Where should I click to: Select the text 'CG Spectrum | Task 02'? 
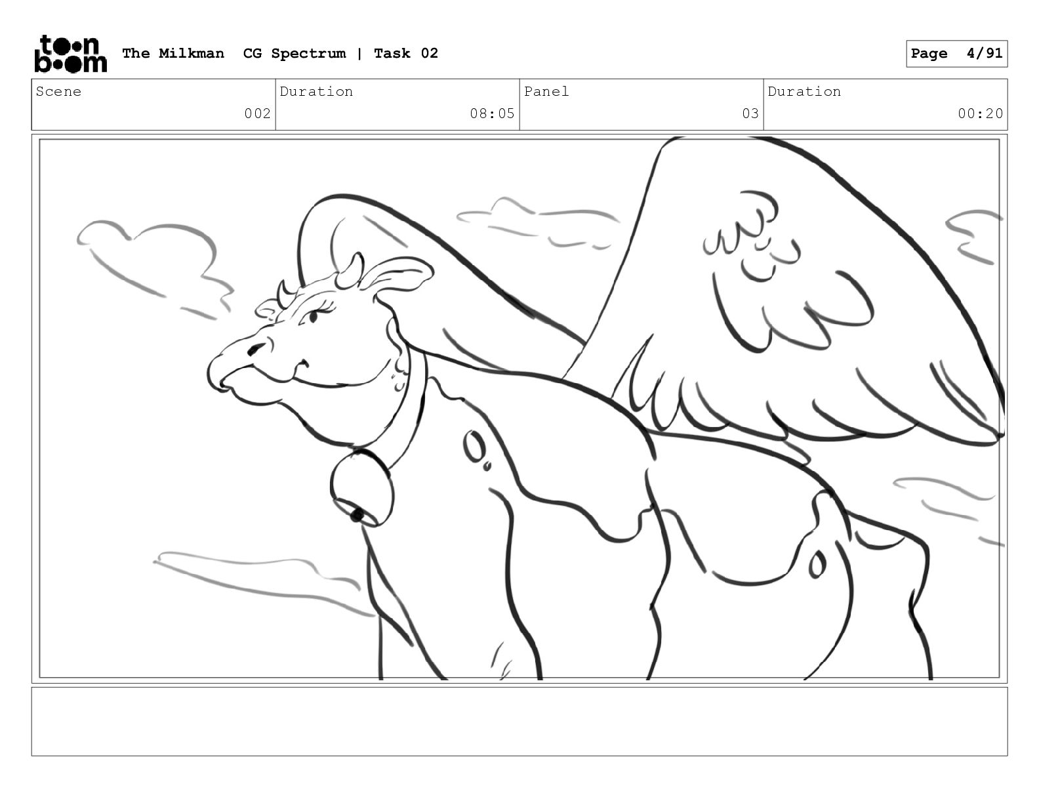tap(340, 53)
